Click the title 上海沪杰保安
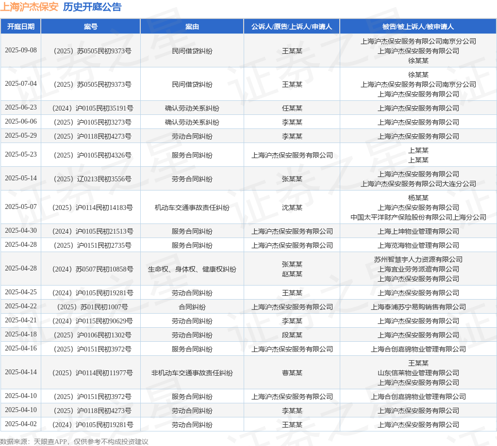 29,7
